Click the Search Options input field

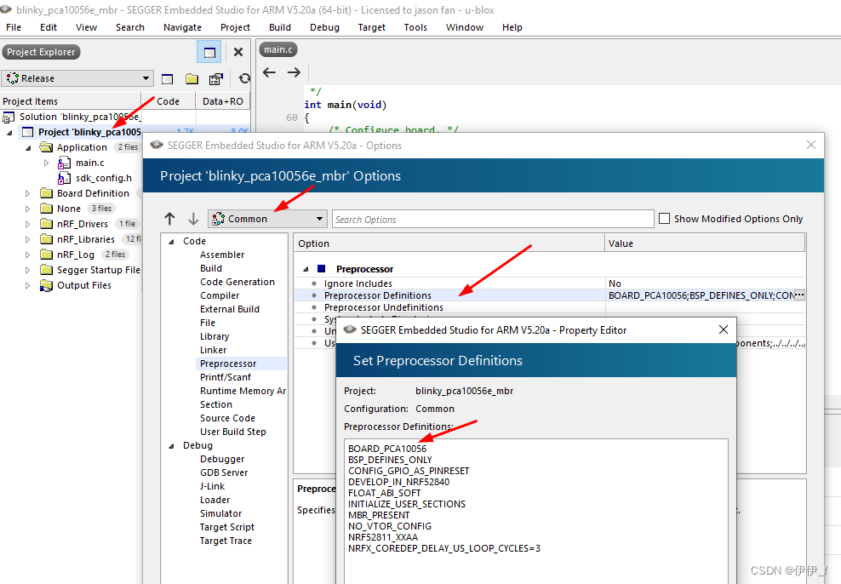pyautogui.click(x=493, y=220)
